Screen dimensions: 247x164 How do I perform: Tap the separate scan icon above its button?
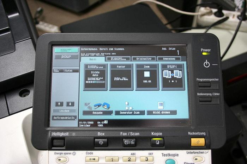129,106
